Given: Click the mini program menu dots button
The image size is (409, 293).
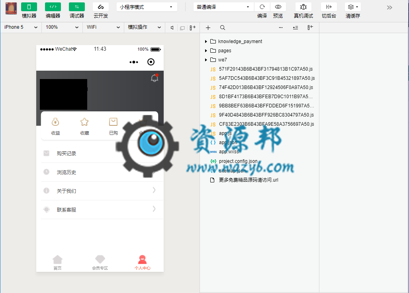Looking at the screenshot, I should [133, 62].
